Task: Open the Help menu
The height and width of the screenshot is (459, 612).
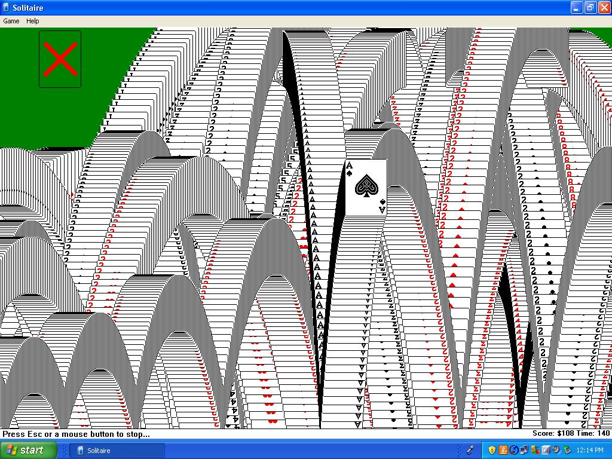Action: point(32,21)
